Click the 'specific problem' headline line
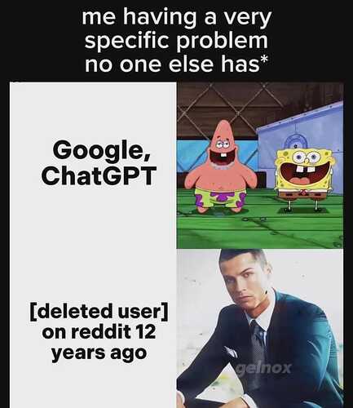The height and width of the screenshot is (408, 353). (x=176, y=42)
